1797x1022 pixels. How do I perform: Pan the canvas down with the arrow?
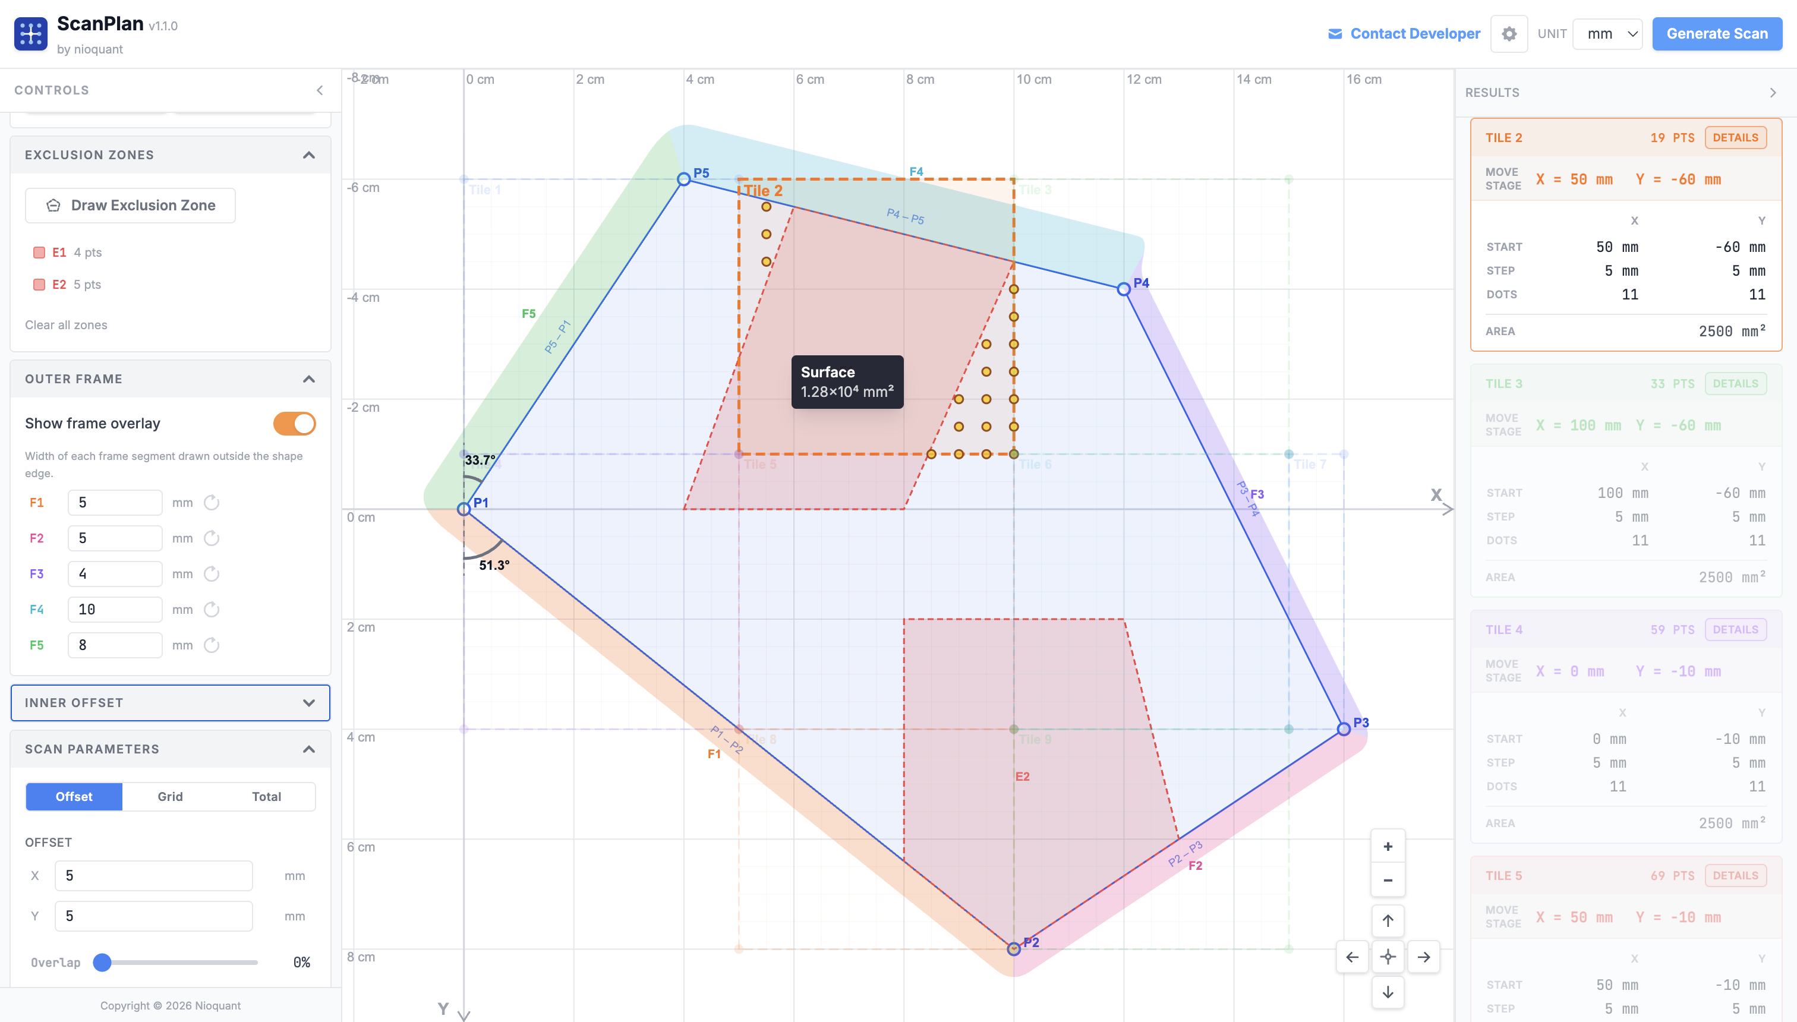click(1388, 992)
